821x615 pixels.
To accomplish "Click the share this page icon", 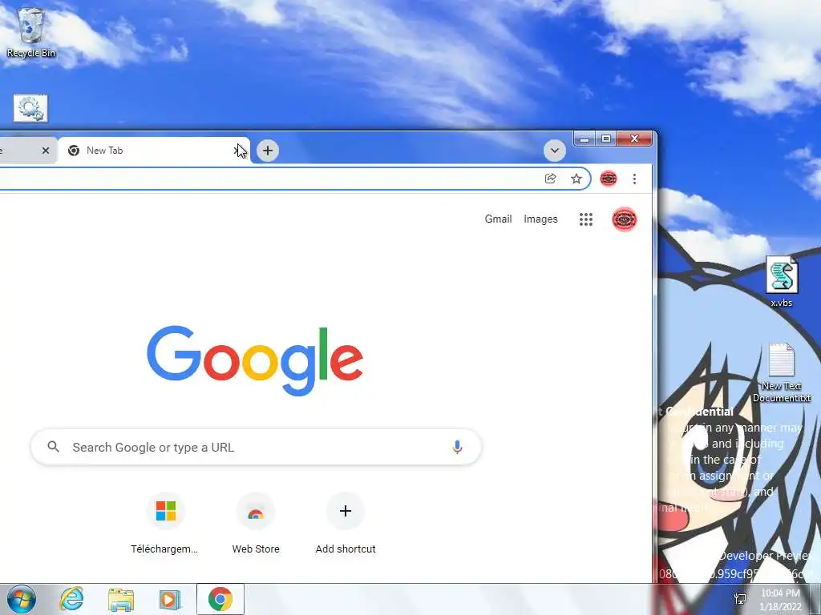I will click(x=550, y=179).
